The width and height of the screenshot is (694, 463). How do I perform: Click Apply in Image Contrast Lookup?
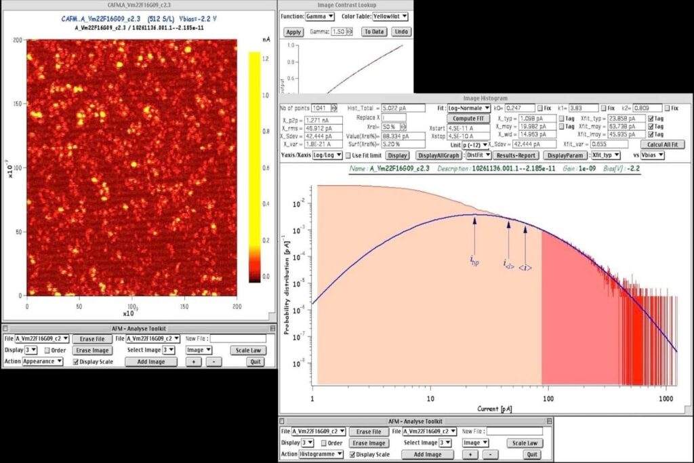[293, 32]
